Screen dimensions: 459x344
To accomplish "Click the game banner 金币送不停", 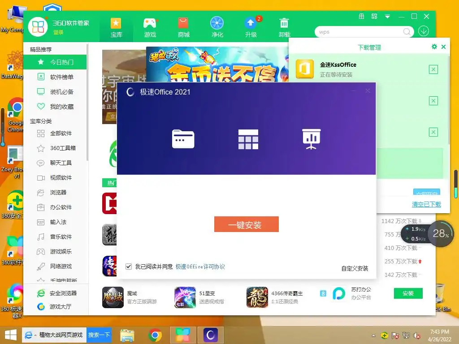I will tap(217, 64).
